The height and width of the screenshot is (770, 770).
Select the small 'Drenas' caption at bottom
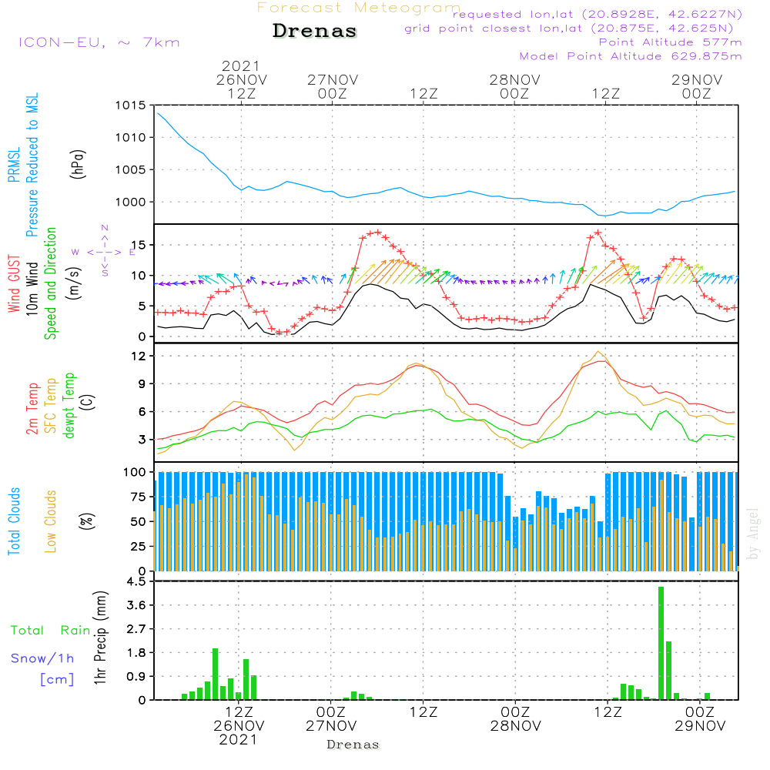pos(353,745)
